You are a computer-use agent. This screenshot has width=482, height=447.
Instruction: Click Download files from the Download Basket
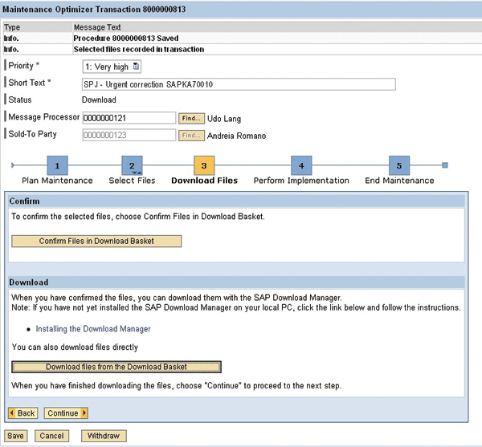(x=116, y=367)
